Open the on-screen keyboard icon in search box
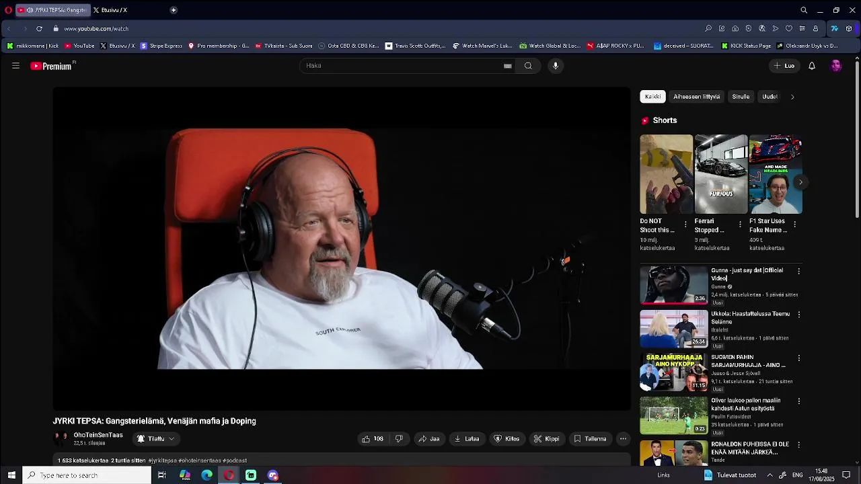The height and width of the screenshot is (484, 861). [508, 66]
